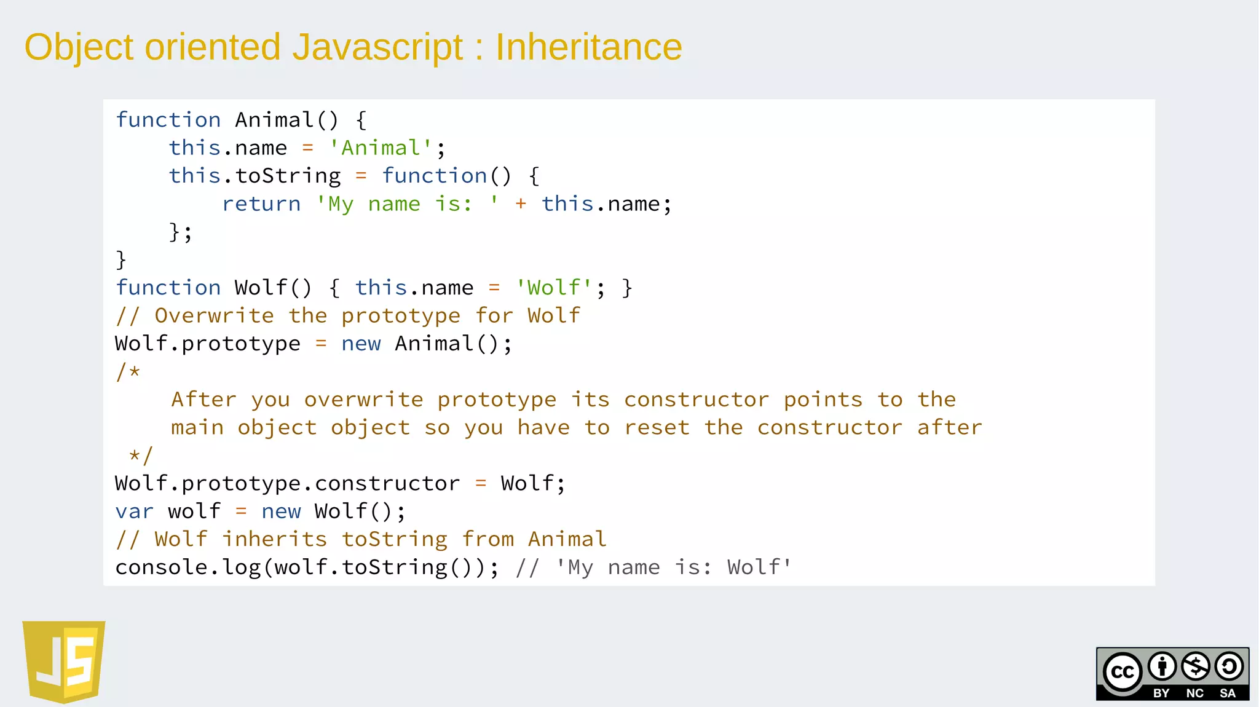Click the yellow JS logo badge
Viewport: 1259px width, 707px height.
pos(64,661)
